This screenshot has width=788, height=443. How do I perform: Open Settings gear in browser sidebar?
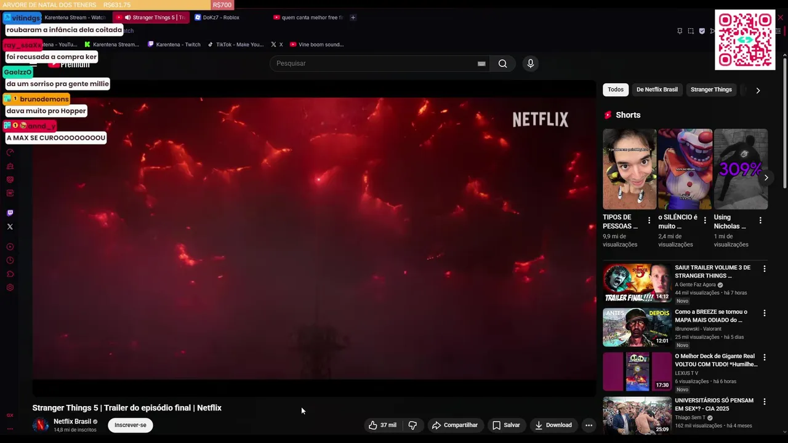coord(10,287)
